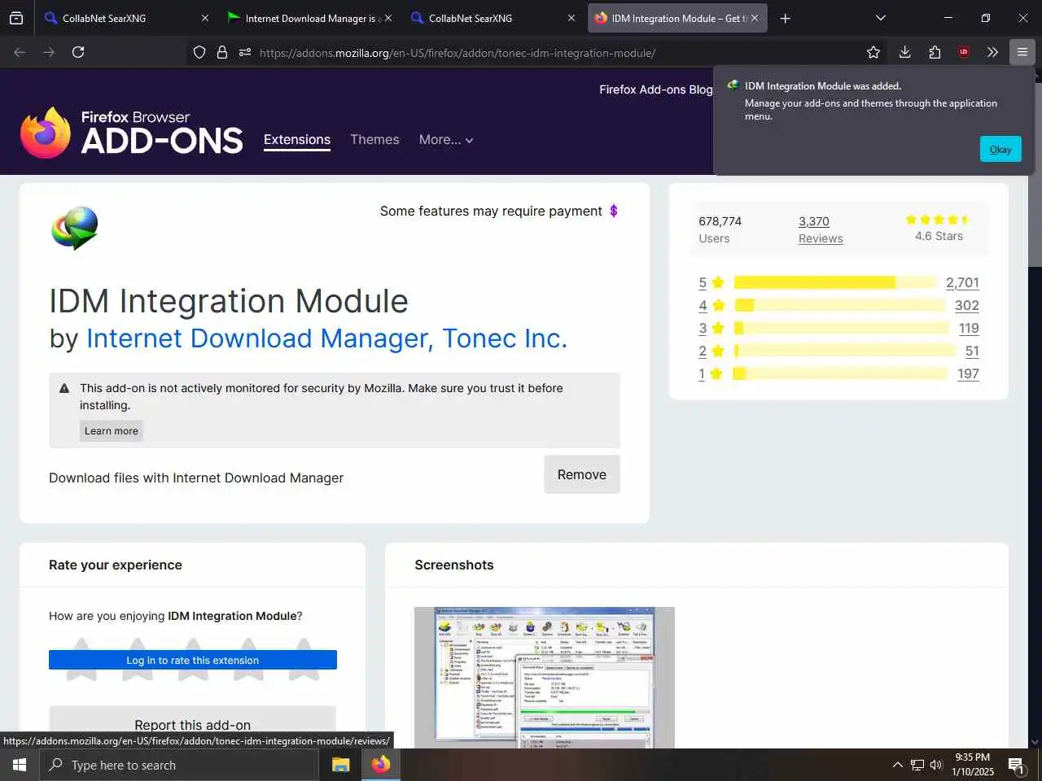Select Extensions in add-ons navigation
The width and height of the screenshot is (1042, 781).
pyautogui.click(x=297, y=139)
